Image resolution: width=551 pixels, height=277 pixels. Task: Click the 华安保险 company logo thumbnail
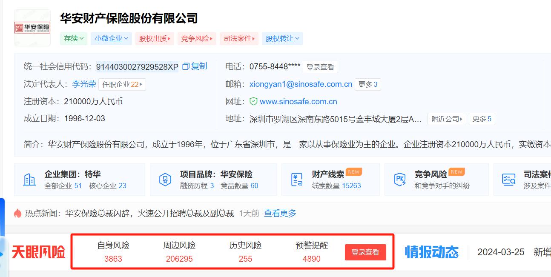32,28
